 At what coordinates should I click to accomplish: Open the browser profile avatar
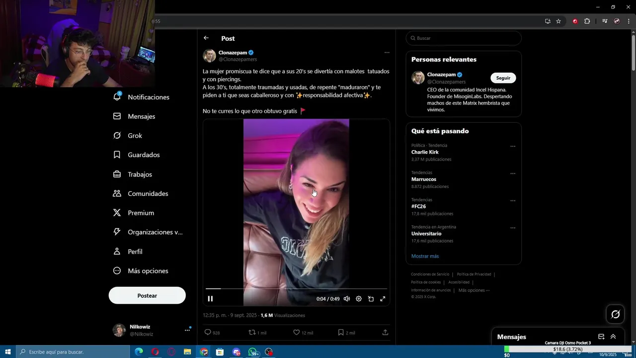pos(617,21)
